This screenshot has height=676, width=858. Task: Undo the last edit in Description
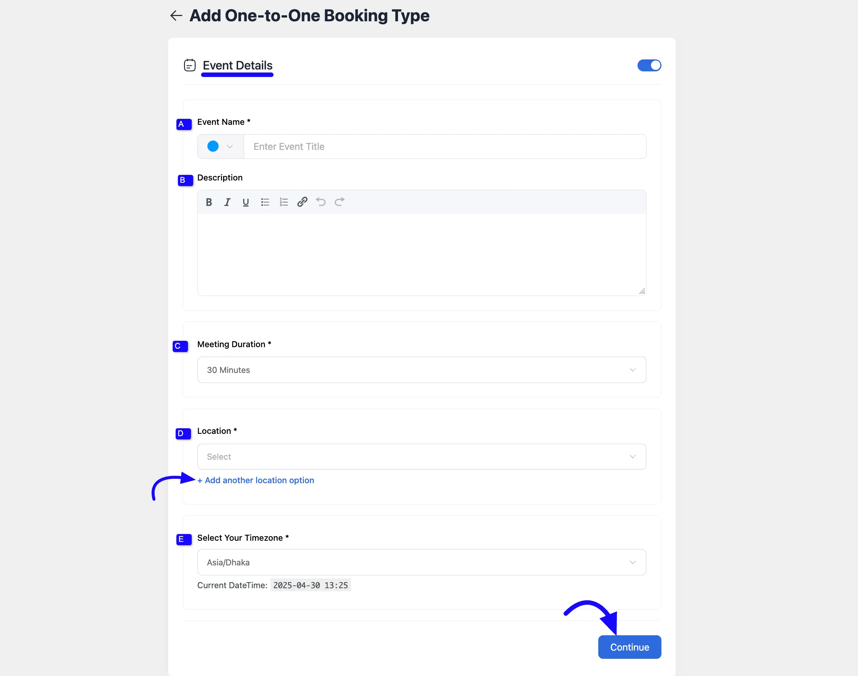click(321, 202)
